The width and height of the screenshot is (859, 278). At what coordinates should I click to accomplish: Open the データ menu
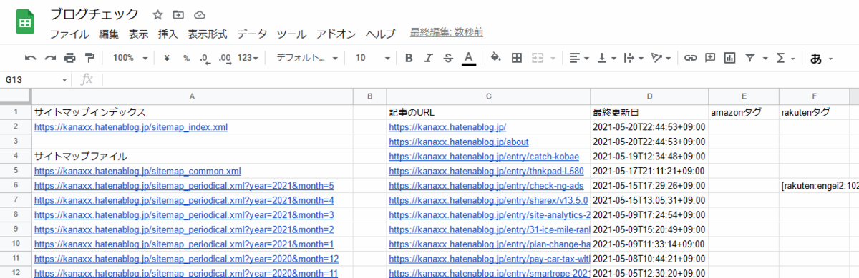coord(252,34)
